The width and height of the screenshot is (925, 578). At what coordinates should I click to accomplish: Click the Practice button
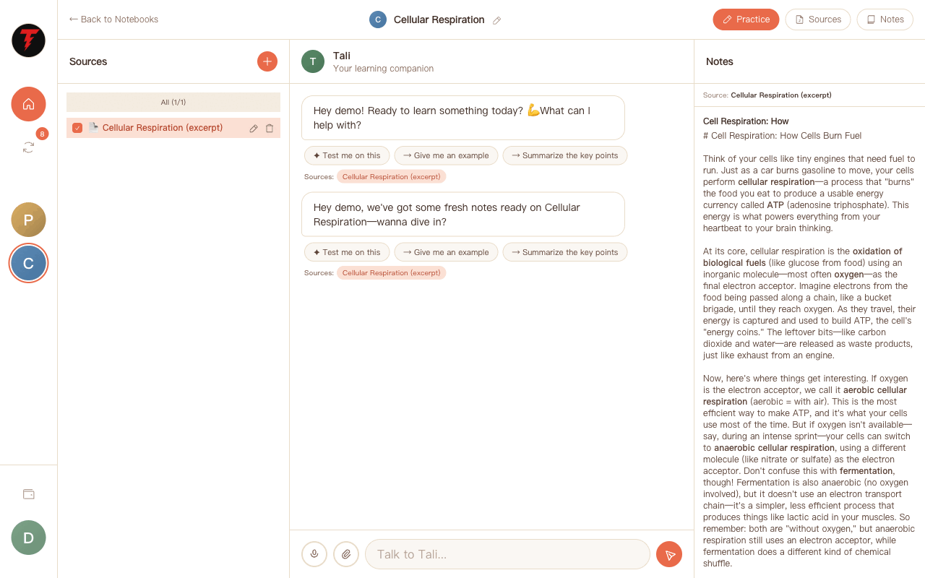pos(746,20)
